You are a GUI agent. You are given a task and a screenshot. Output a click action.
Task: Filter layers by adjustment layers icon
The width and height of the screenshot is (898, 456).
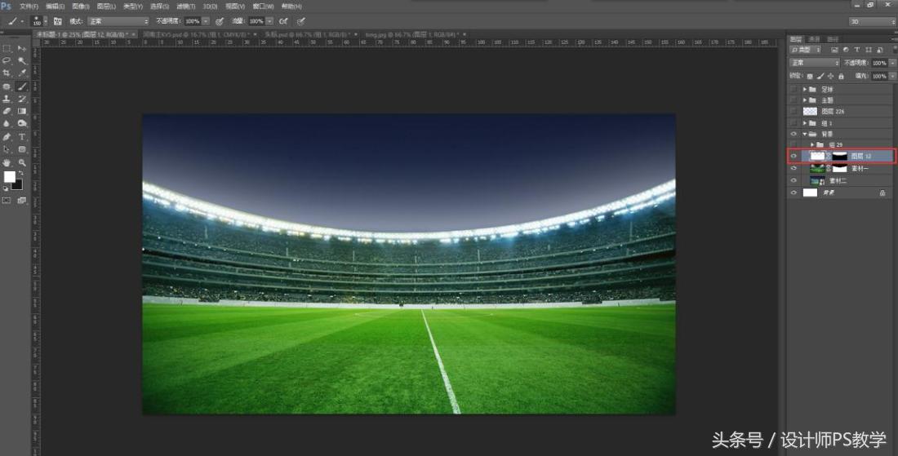coord(846,51)
